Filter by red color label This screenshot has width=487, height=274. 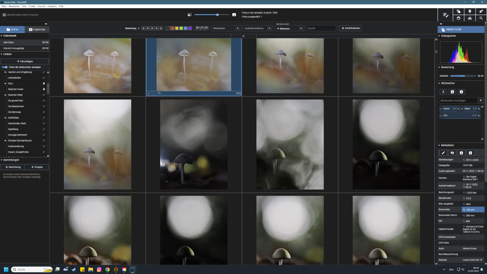pos(172,28)
